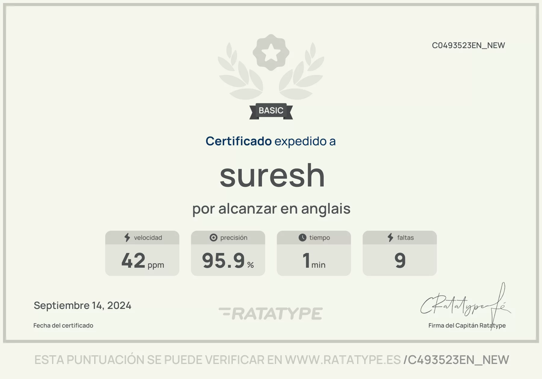Click the 'por alcanzar en anglais' line

pos(271,209)
